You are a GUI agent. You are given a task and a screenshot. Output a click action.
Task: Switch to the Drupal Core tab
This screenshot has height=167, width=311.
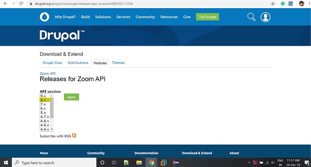tap(52, 63)
